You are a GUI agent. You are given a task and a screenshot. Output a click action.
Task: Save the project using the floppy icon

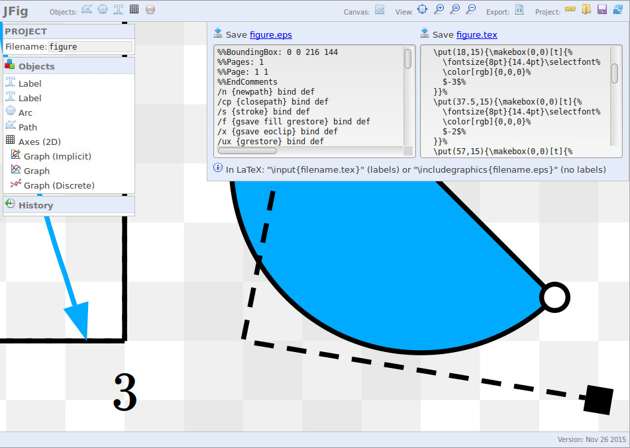pos(602,9)
